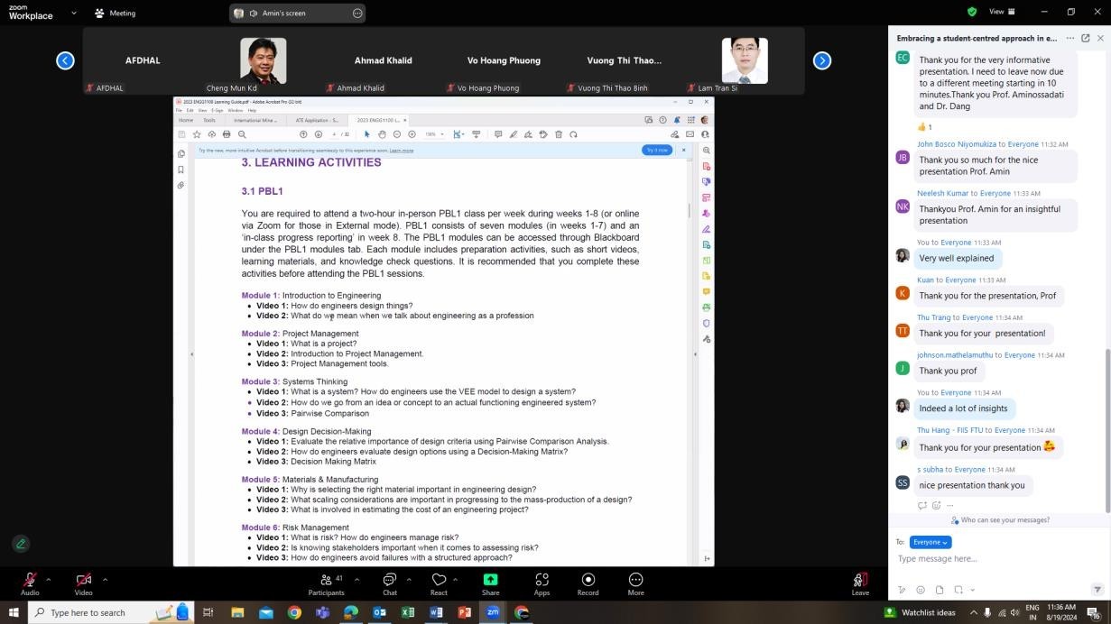Add a reaction to s subha's message
The width and height of the screenshot is (1111, 624).
[x=936, y=505]
